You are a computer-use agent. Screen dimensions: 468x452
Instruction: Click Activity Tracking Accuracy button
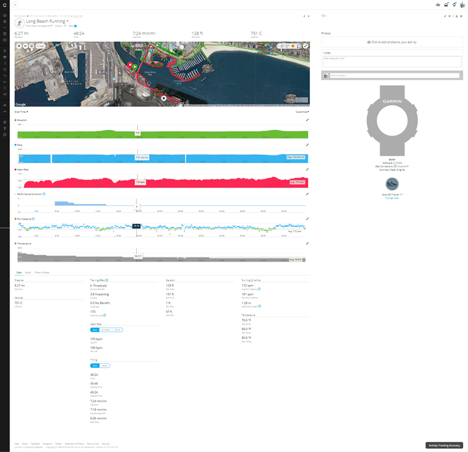[x=444, y=446]
